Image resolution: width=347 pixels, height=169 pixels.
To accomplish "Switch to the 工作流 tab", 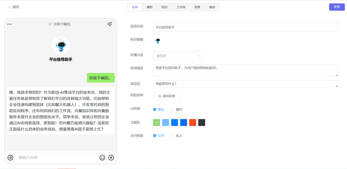I will [181, 7].
